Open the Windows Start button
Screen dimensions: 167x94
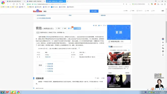2,92
